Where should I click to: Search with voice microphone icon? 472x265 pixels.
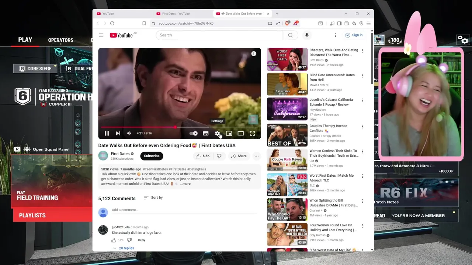pyautogui.click(x=307, y=35)
